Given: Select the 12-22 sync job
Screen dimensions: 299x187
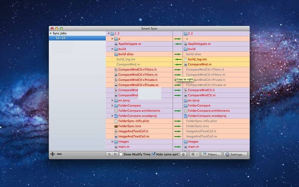Looking at the screenshot, I should click(x=61, y=38).
